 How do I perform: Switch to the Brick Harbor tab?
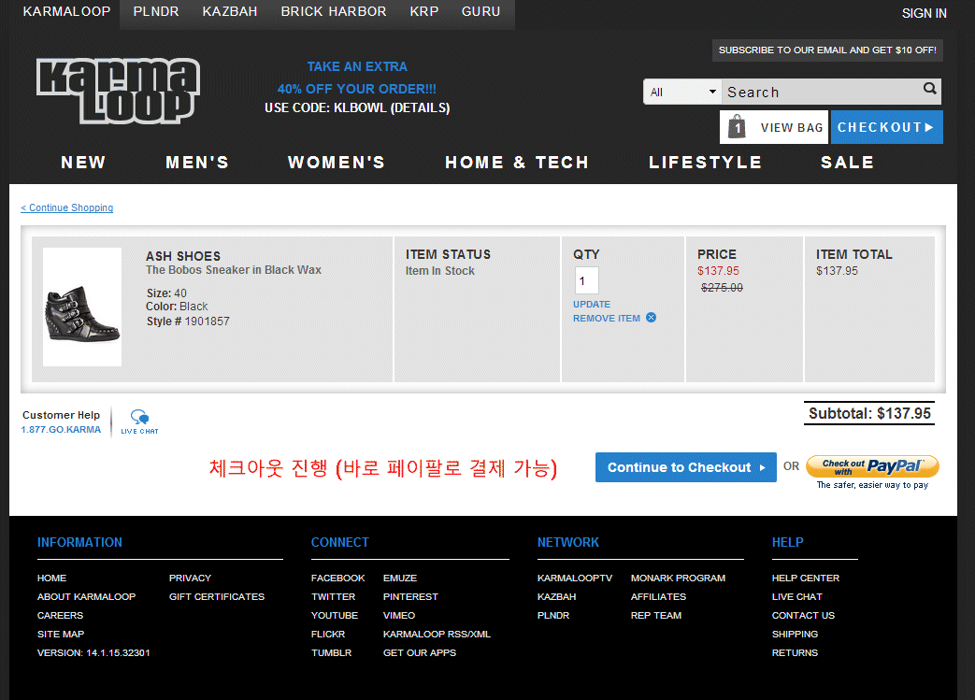334,12
